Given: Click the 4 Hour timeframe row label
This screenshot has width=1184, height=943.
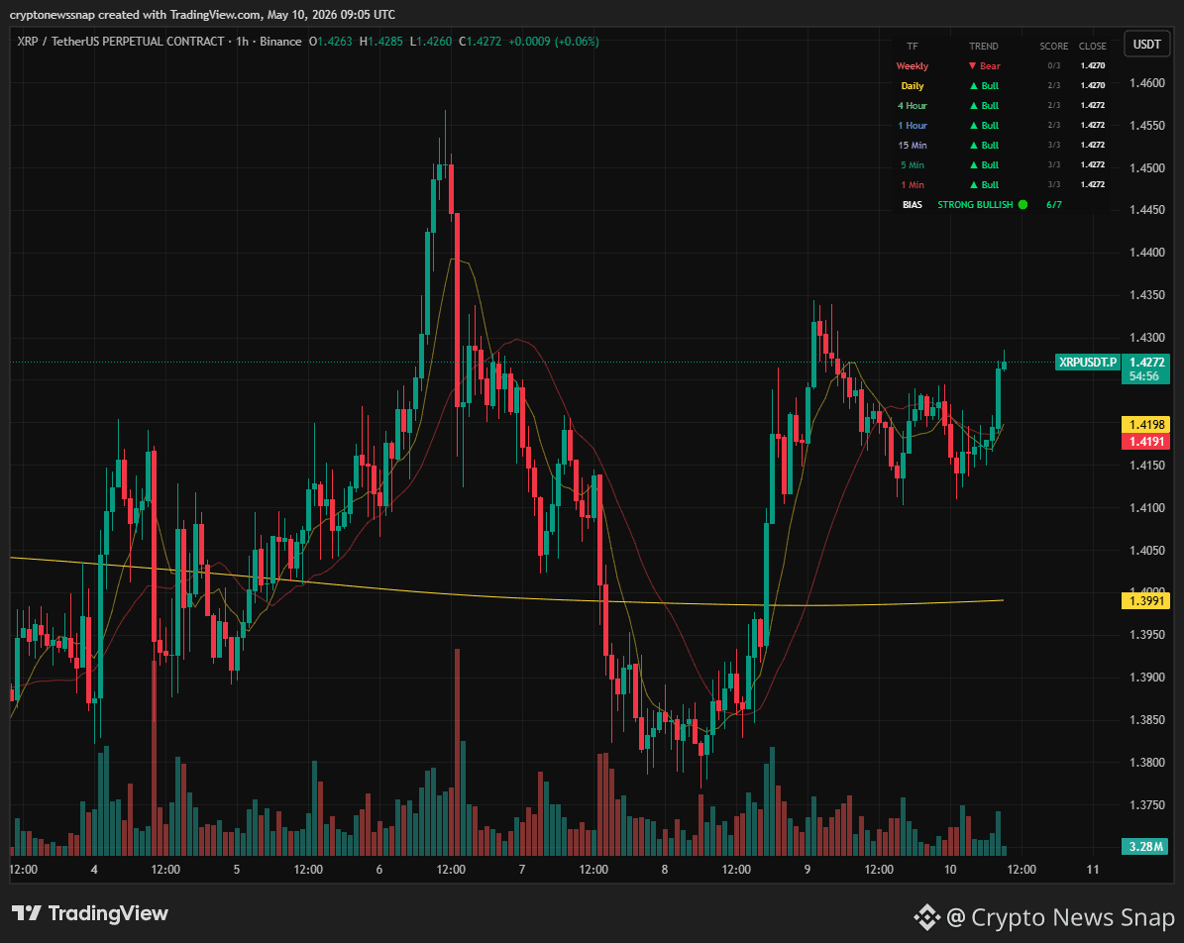Looking at the screenshot, I should (913, 106).
